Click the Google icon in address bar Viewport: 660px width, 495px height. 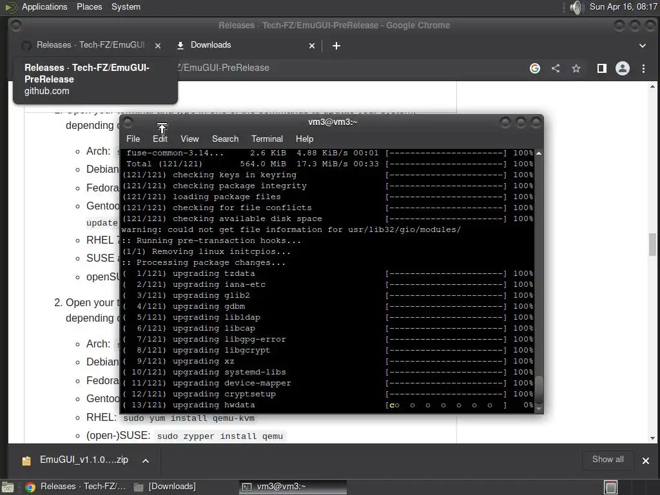pos(534,68)
